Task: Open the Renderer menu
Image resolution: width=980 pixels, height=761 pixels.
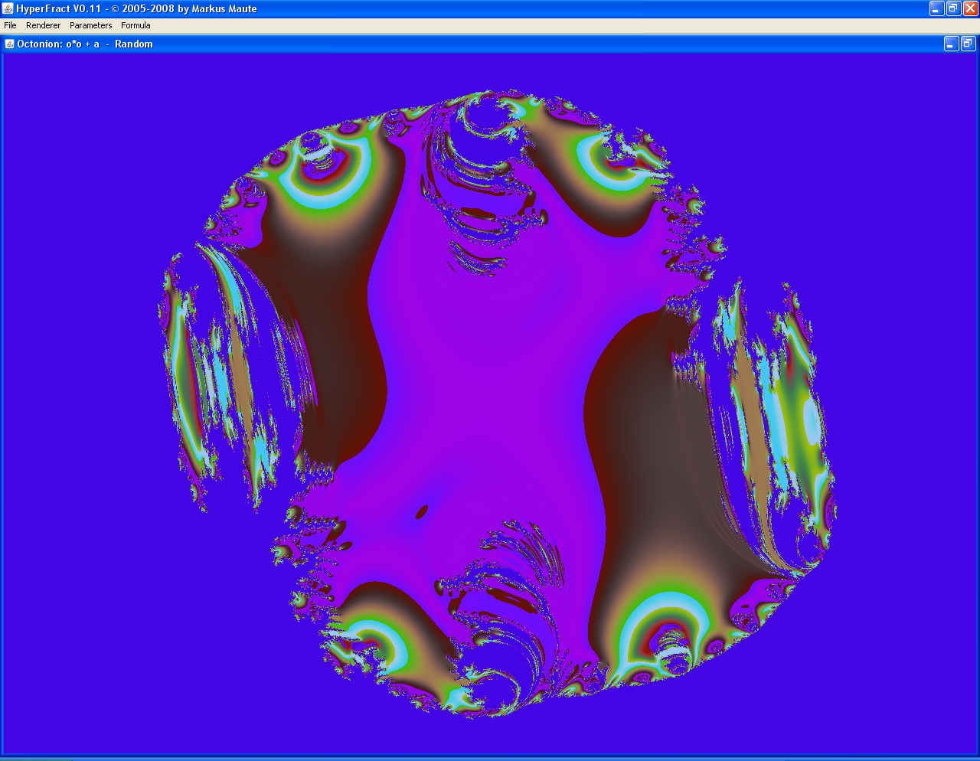Action: [43, 25]
